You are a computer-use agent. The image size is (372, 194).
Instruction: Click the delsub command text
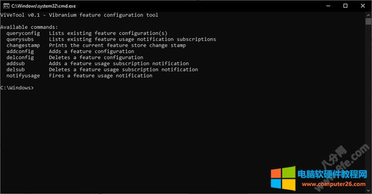15,70
